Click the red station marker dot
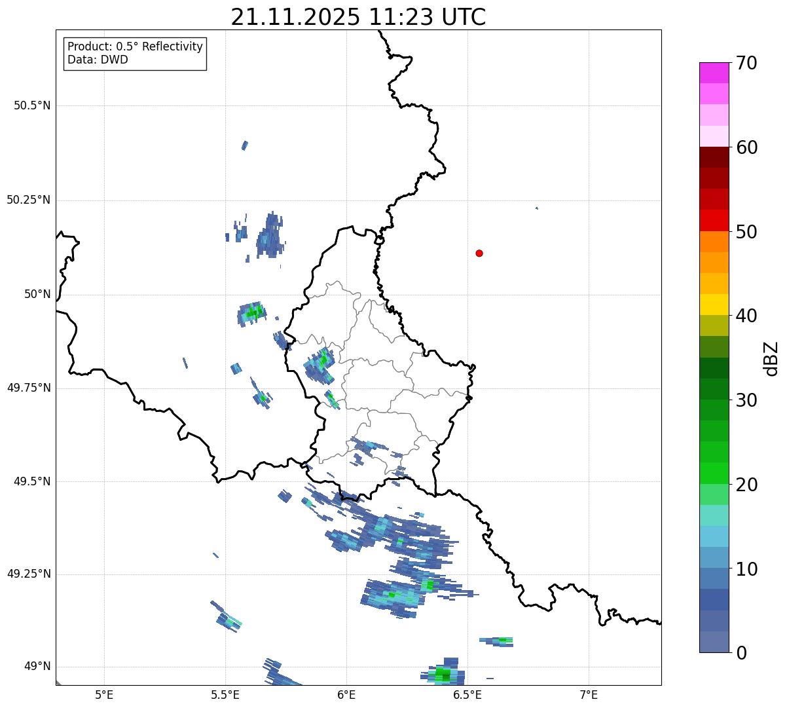 [x=479, y=253]
